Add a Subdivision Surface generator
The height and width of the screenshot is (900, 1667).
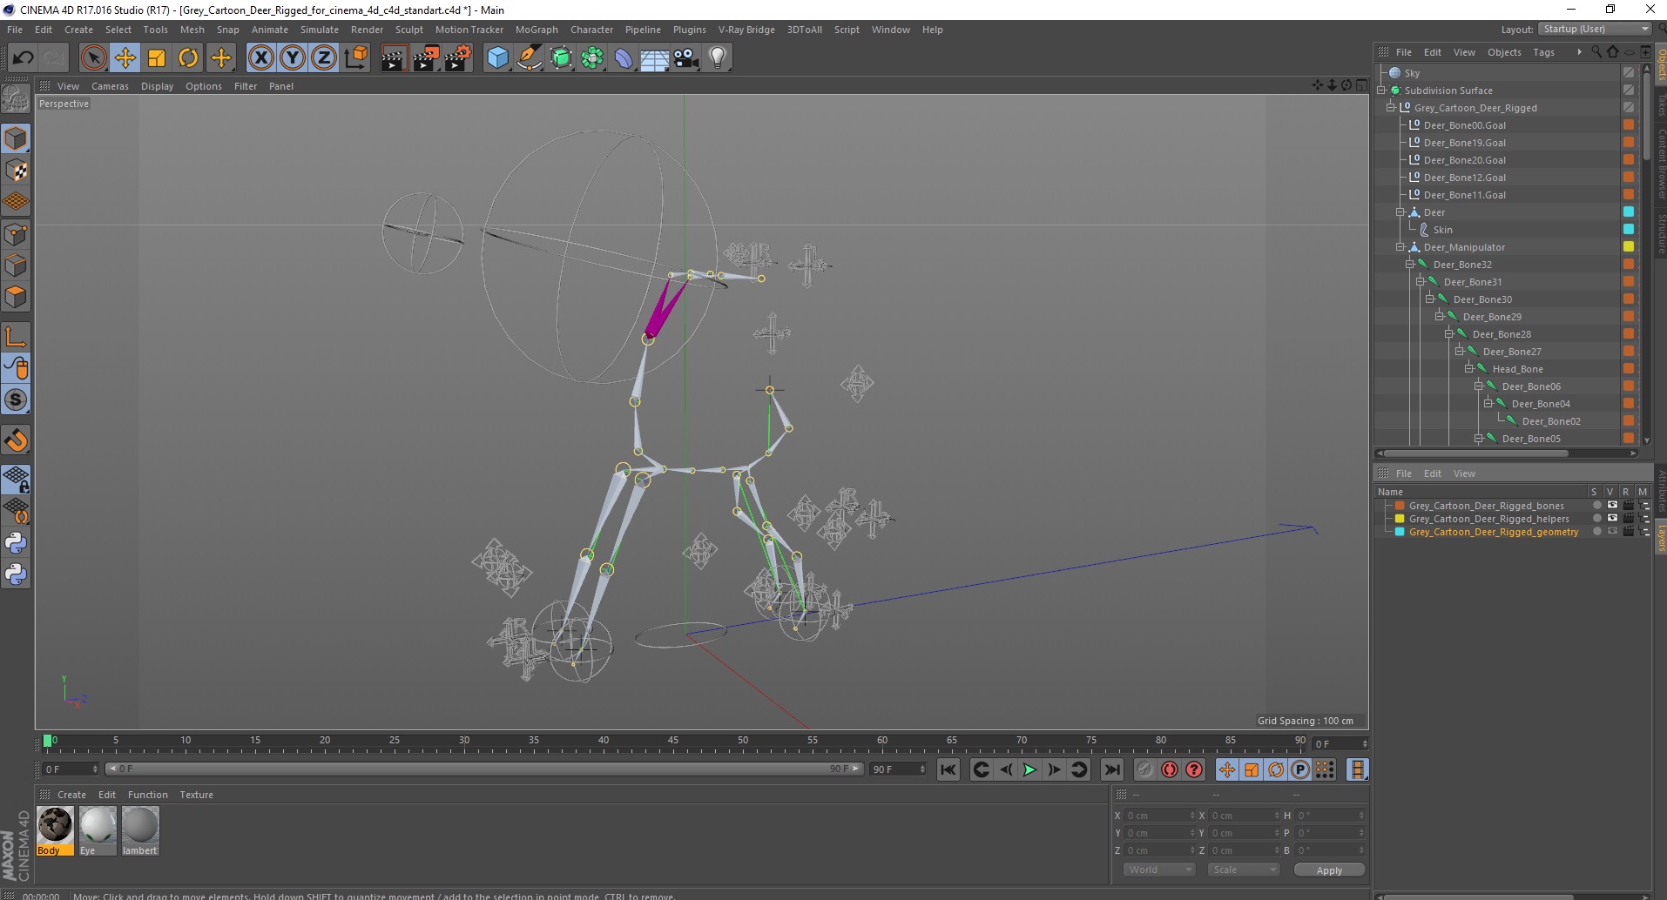pyautogui.click(x=561, y=58)
